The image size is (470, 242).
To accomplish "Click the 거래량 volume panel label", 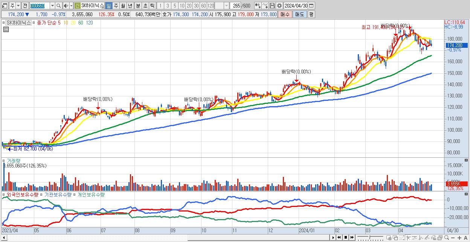I will (13, 160).
